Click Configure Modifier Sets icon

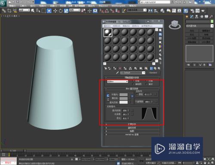(x=210, y=65)
